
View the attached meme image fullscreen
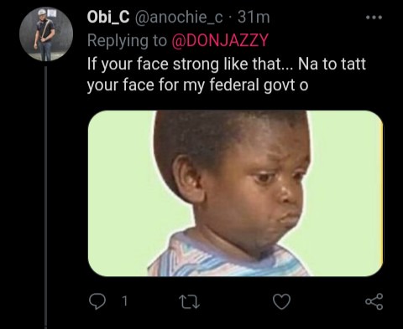(x=235, y=193)
